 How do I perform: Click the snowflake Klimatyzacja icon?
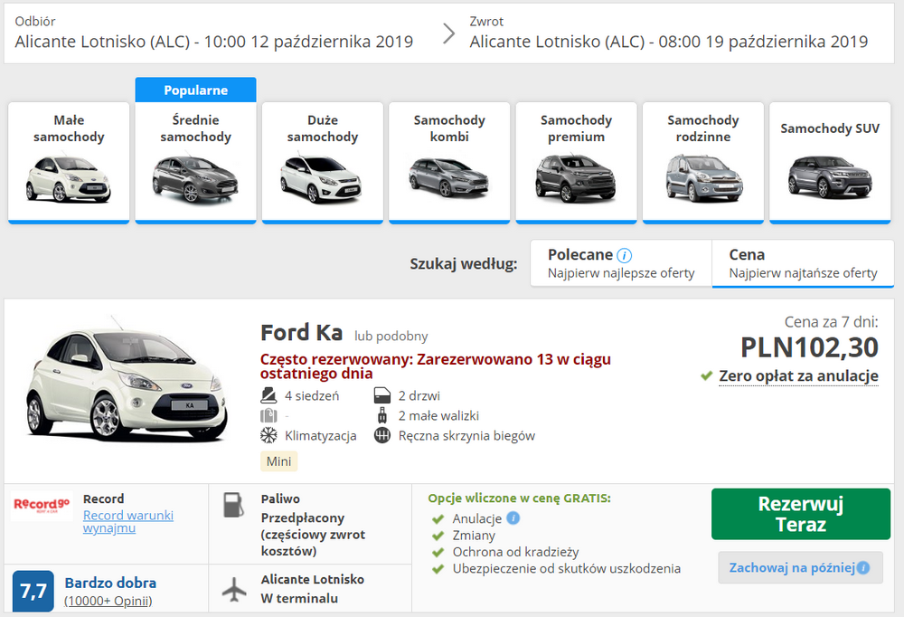[268, 435]
